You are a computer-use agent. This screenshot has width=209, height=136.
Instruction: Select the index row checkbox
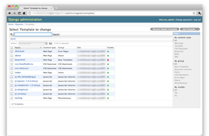point(12,73)
